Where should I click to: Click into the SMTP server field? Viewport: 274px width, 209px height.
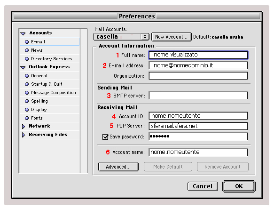tap(198, 96)
